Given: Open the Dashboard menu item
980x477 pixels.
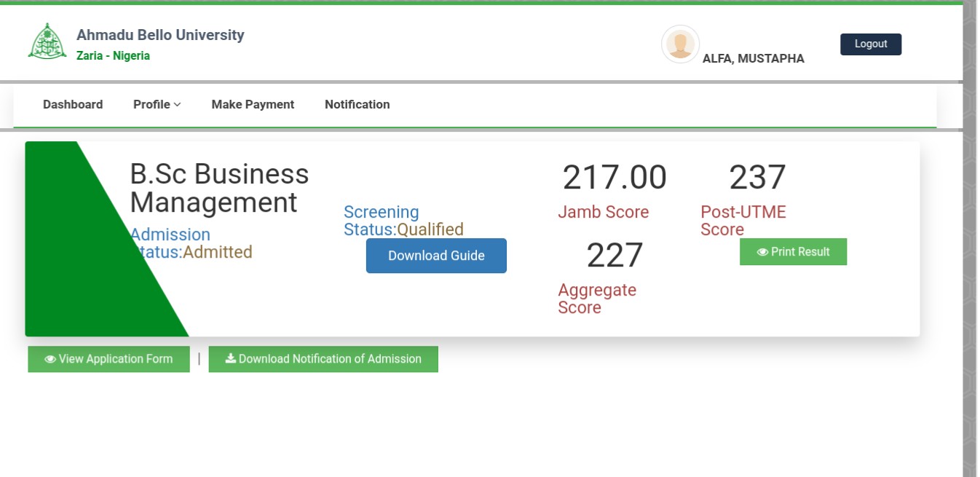Looking at the screenshot, I should coord(73,104).
